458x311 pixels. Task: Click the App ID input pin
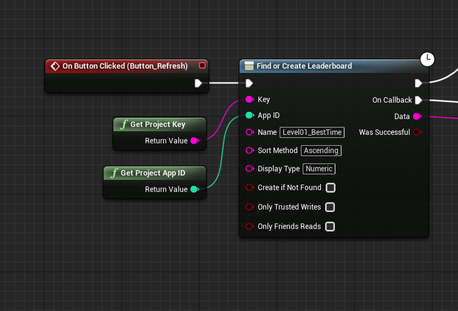[x=249, y=115]
